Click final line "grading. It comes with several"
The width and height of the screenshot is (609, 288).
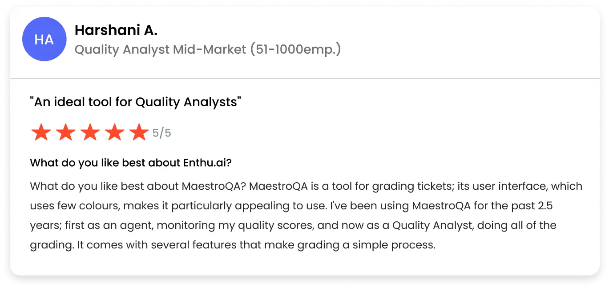[x=233, y=245]
